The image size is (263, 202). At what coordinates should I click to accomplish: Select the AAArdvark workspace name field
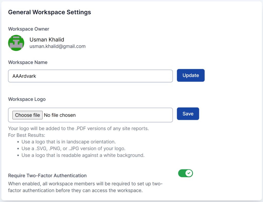coord(90,76)
